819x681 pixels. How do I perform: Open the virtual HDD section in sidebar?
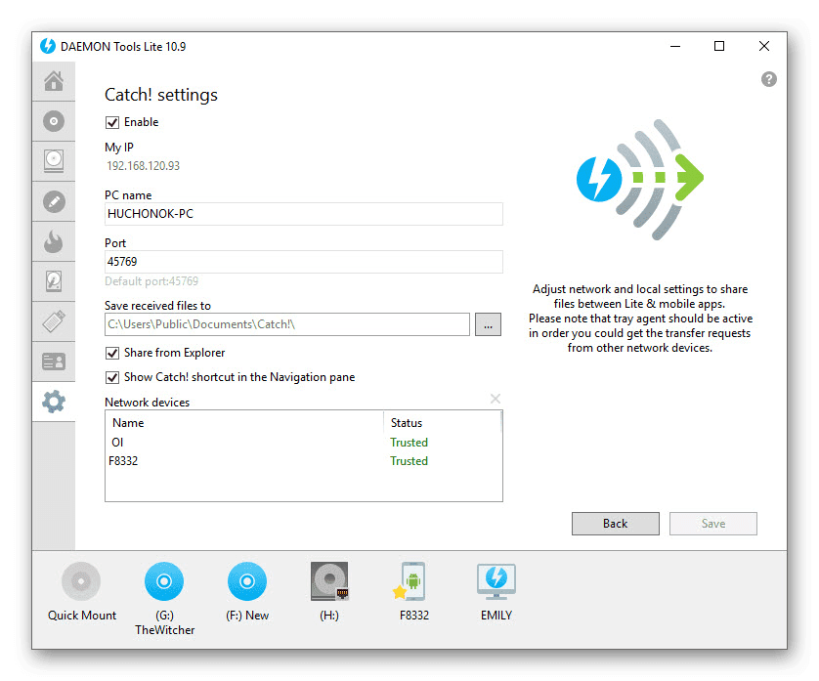tap(54, 281)
